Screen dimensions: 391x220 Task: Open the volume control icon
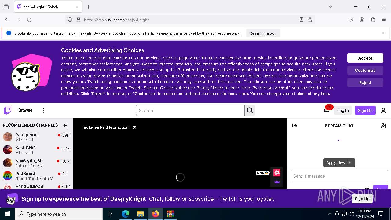[351, 214]
